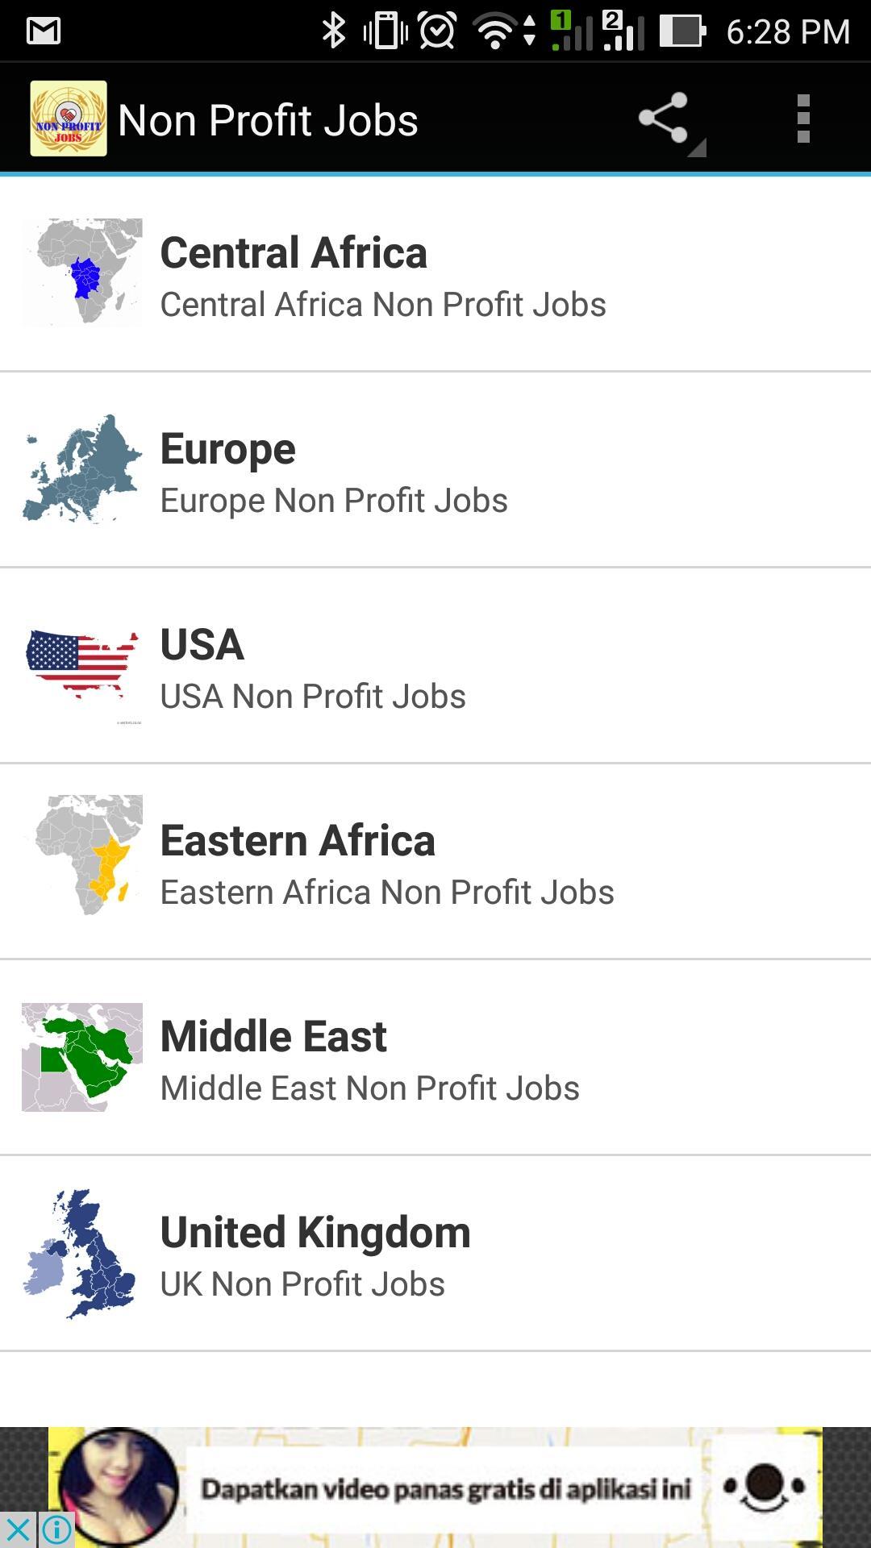Open the three-dot overflow menu

pyautogui.click(x=802, y=119)
